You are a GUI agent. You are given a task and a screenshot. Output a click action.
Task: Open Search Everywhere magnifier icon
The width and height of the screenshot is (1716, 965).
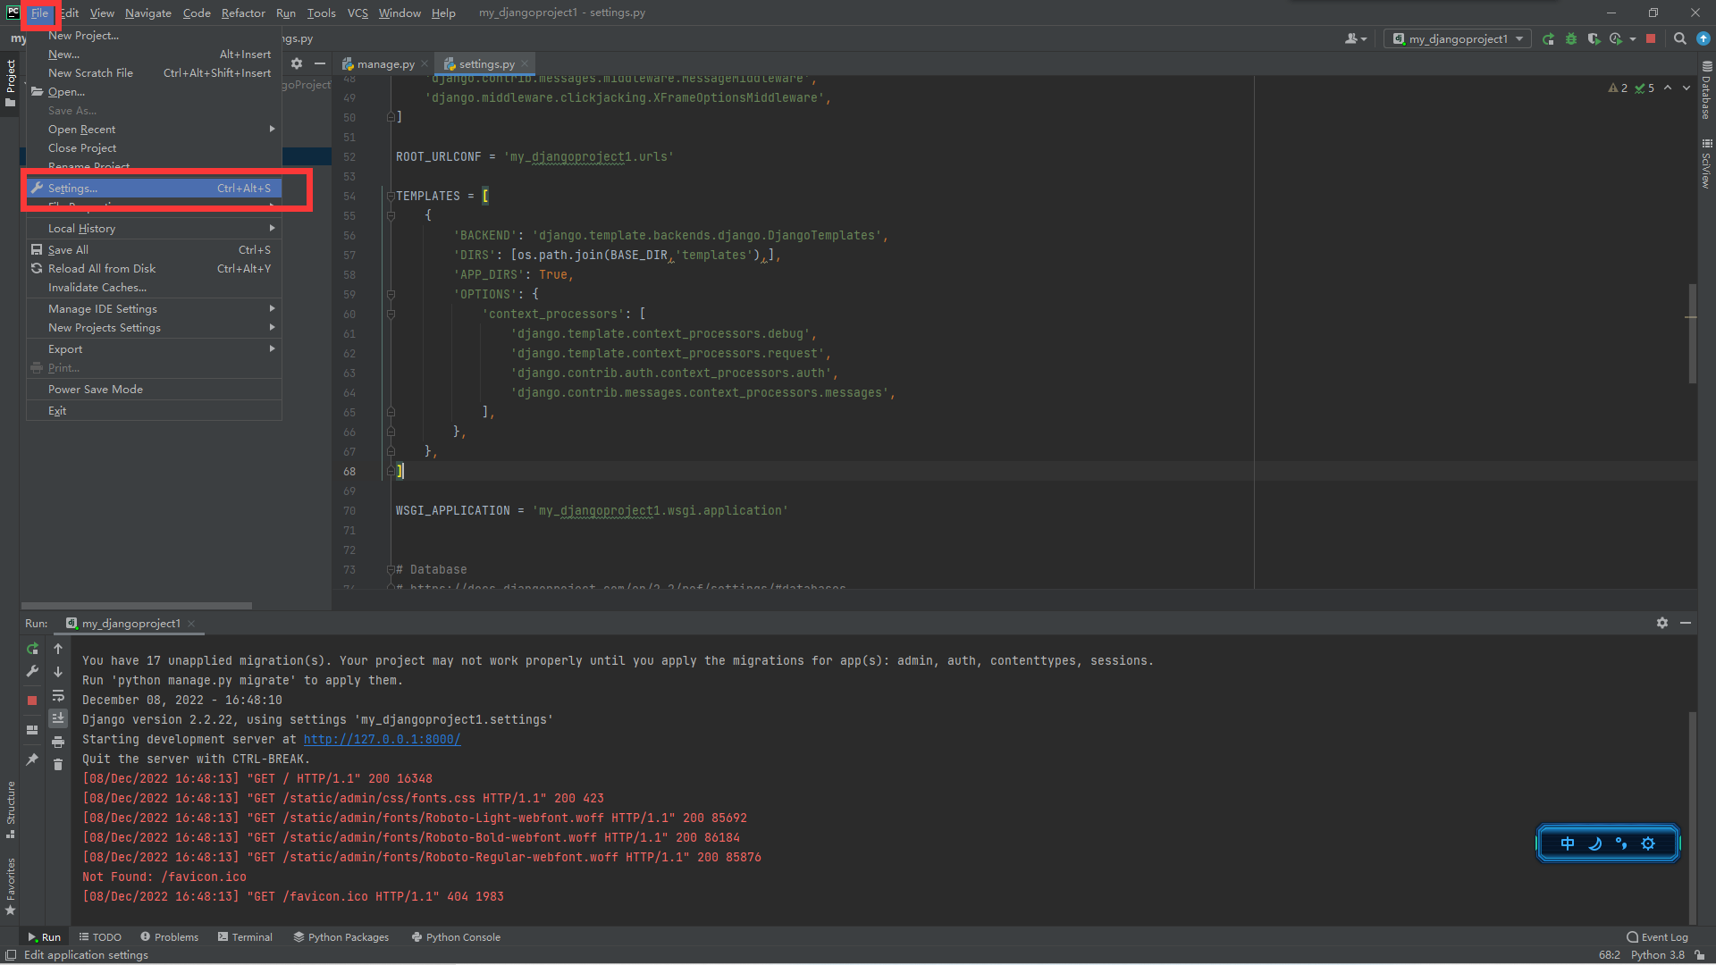1679,39
